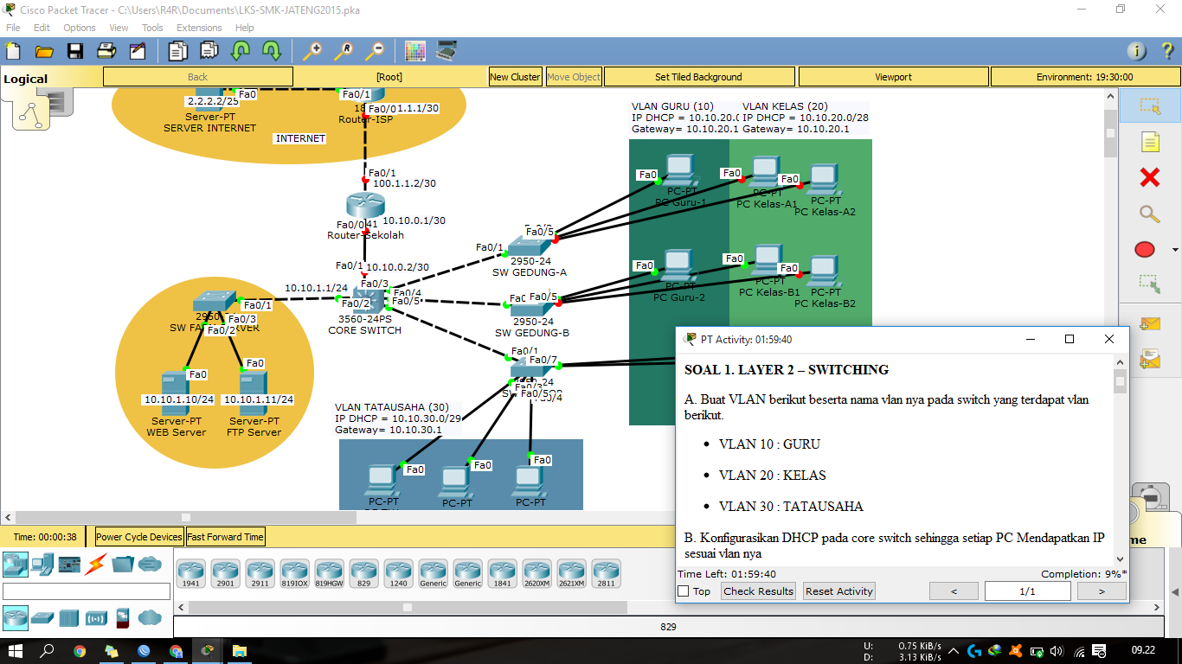The height and width of the screenshot is (664, 1182).
Task: Open the Drawing Palette icon
Action: [x=415, y=50]
